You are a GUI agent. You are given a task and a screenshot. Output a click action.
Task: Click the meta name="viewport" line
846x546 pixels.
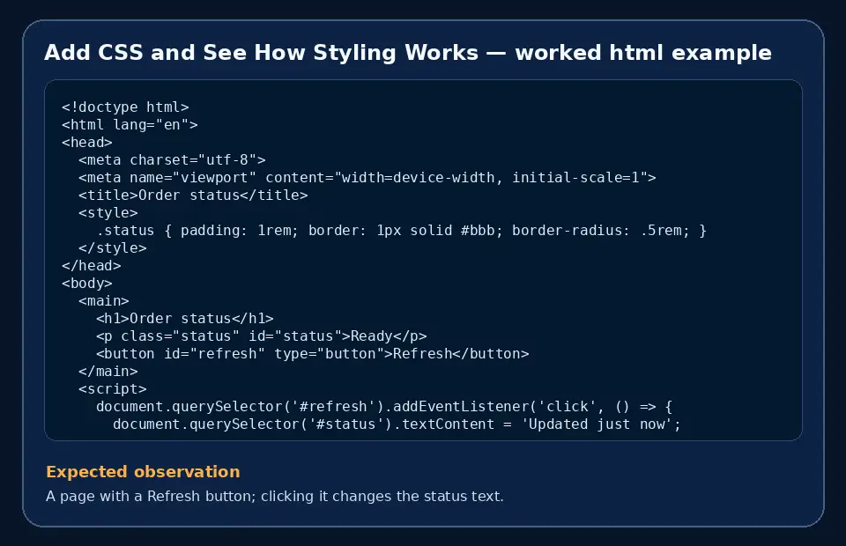(x=367, y=178)
